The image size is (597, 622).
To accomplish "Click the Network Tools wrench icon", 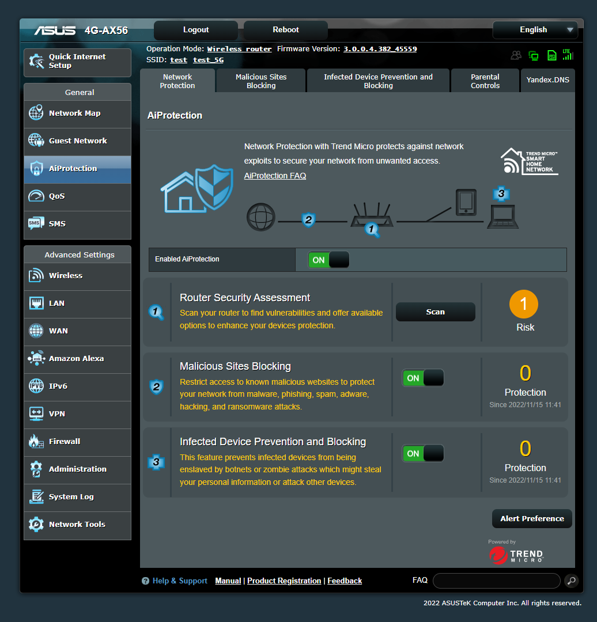I will [36, 524].
